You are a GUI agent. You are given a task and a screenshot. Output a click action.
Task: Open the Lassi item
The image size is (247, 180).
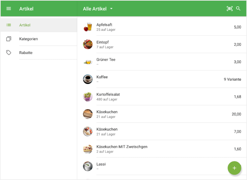pyautogui.click(x=158, y=166)
